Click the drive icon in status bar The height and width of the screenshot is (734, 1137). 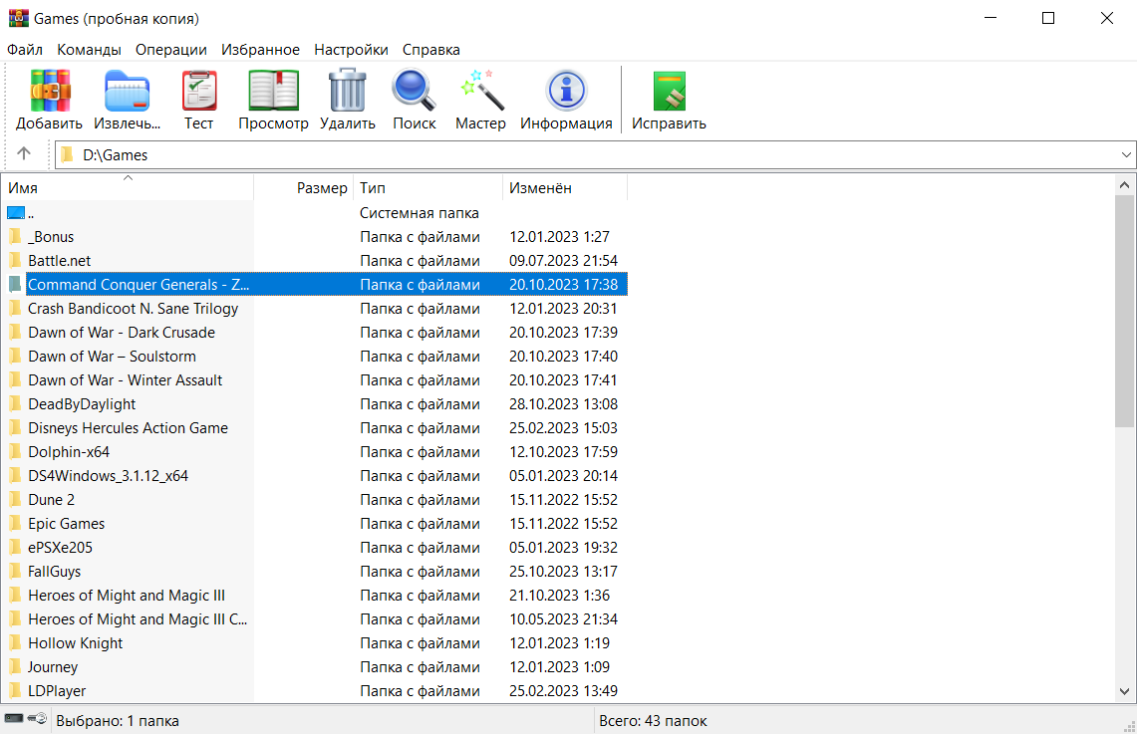point(14,719)
